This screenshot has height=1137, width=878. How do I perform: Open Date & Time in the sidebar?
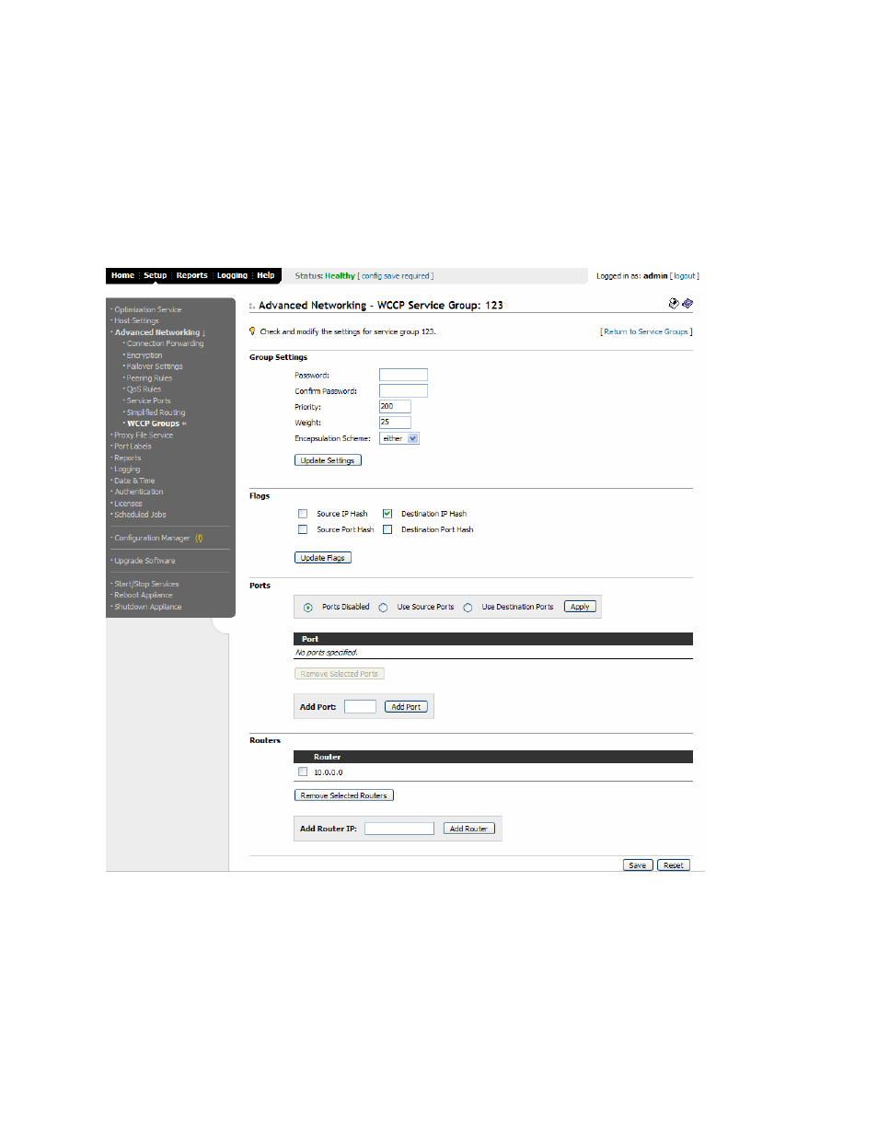point(134,481)
